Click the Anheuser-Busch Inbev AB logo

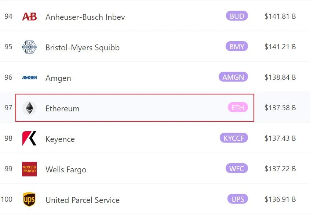tap(29, 17)
